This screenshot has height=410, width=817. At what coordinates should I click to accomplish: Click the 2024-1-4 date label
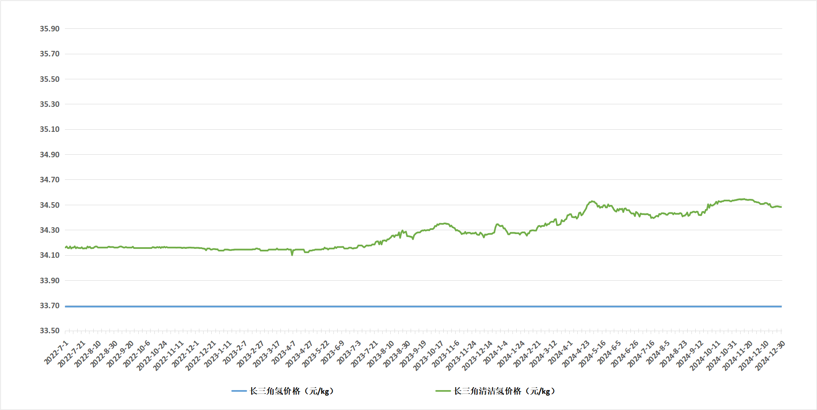point(496,352)
